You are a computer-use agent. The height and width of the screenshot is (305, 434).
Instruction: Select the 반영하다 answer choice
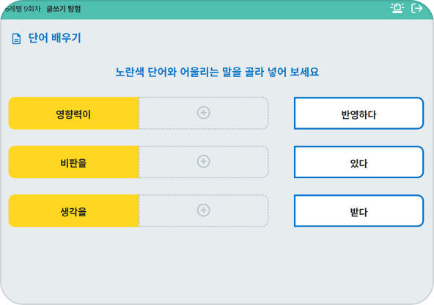(358, 113)
